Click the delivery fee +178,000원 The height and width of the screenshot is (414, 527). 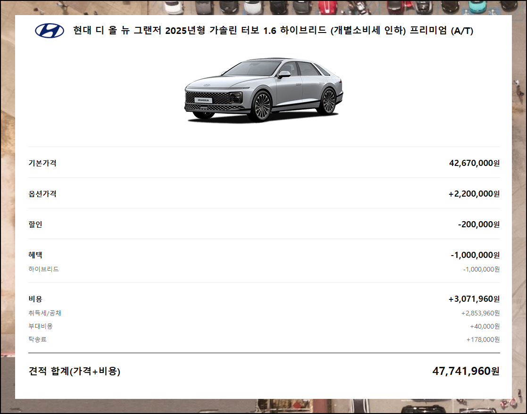tap(483, 339)
